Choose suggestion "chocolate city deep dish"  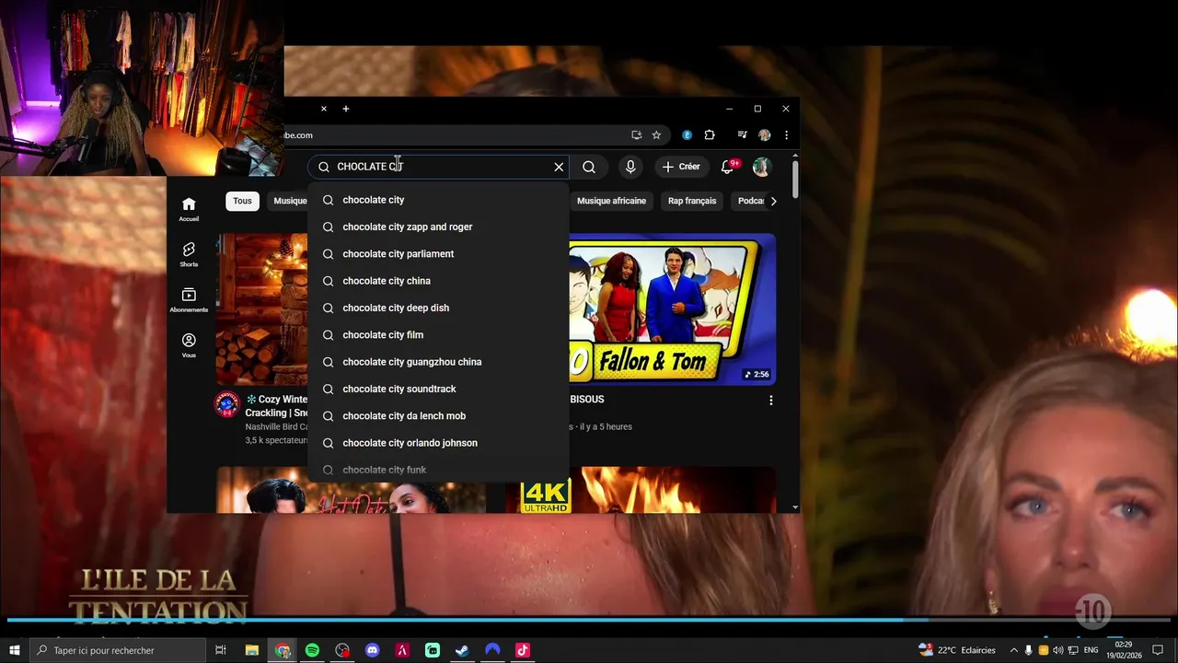[x=438, y=308]
